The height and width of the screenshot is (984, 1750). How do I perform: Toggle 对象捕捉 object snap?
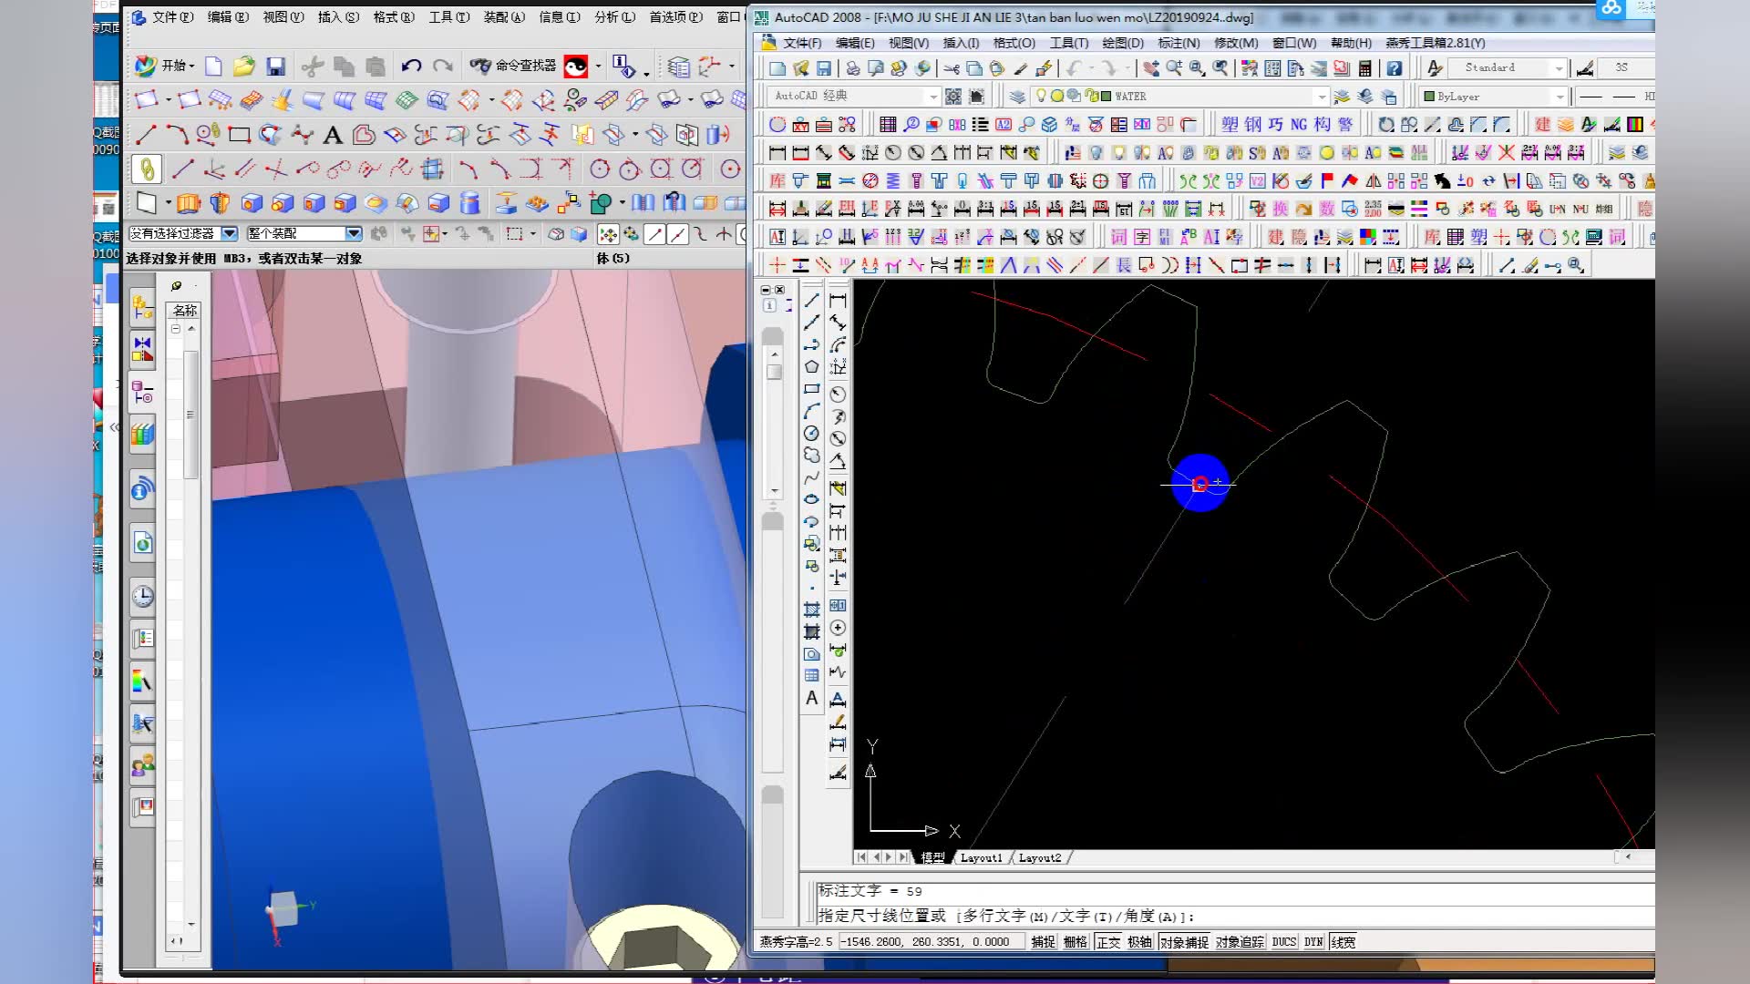tap(1184, 942)
